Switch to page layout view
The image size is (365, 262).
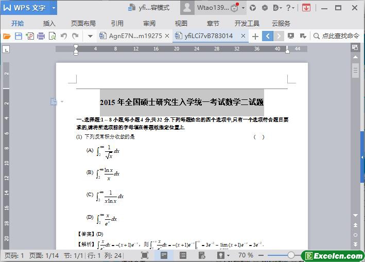point(164,255)
